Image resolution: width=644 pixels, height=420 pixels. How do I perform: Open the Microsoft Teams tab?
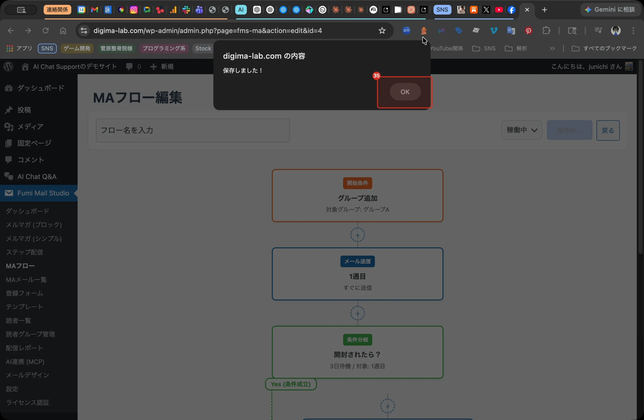[199, 10]
